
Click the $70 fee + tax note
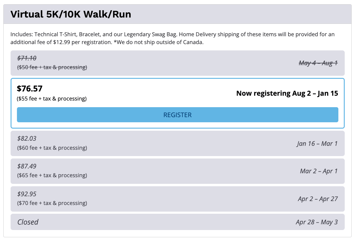(52, 203)
